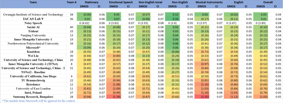This screenshot has width=283, height=103.
Task: Select IACAS Lab 9 Non-English value 0.16
Action: pos(172,19)
